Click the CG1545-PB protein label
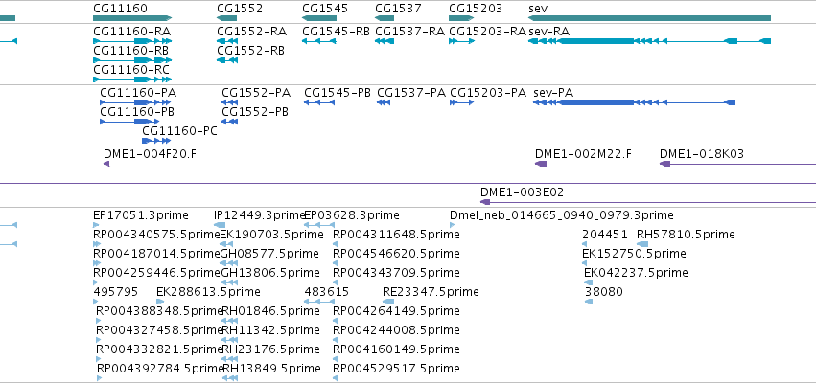The image size is (816, 383). tap(338, 93)
